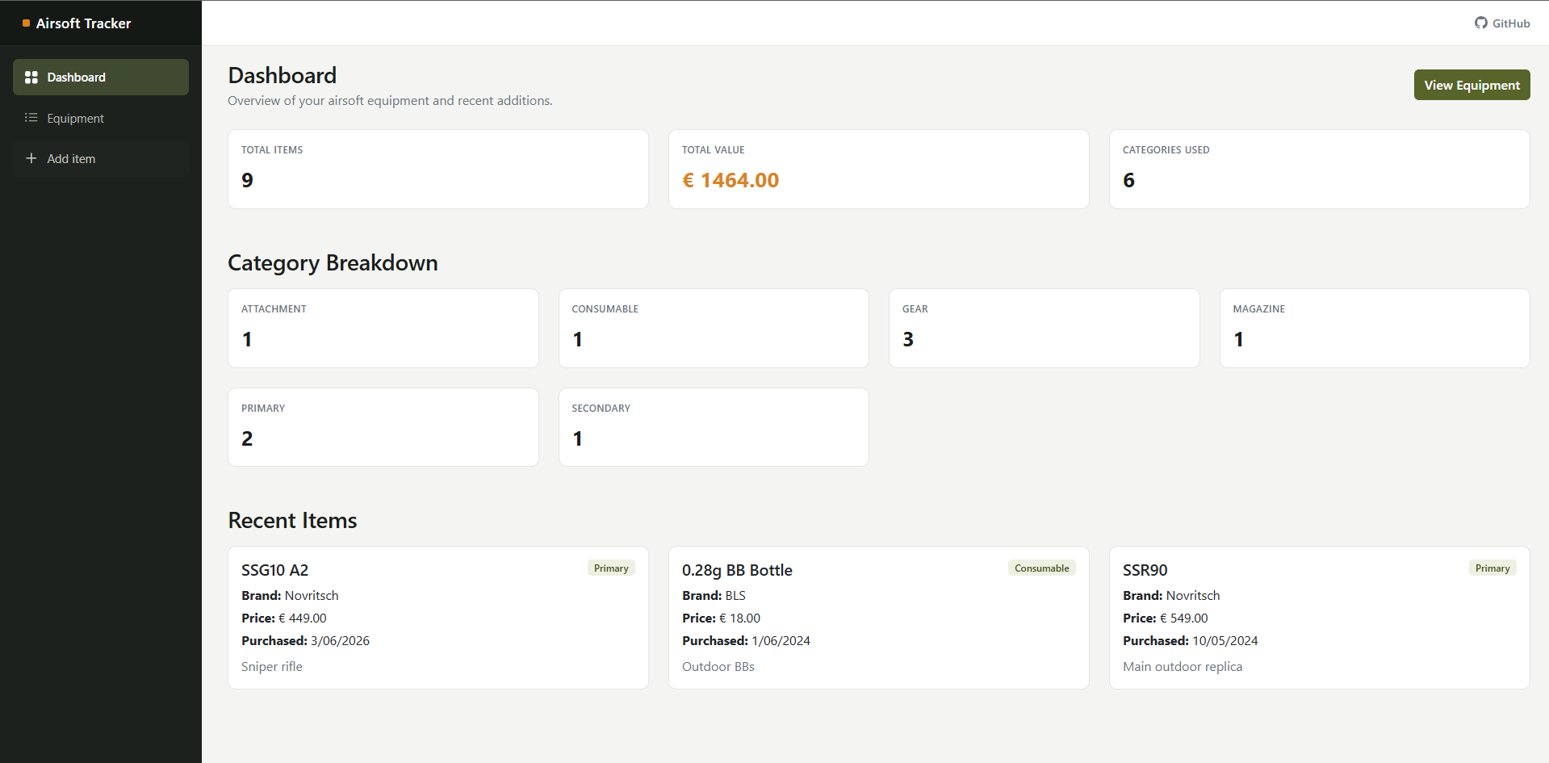Image resolution: width=1549 pixels, height=763 pixels.
Task: Click the 0.28g BB Bottle item title
Action: [x=737, y=570]
